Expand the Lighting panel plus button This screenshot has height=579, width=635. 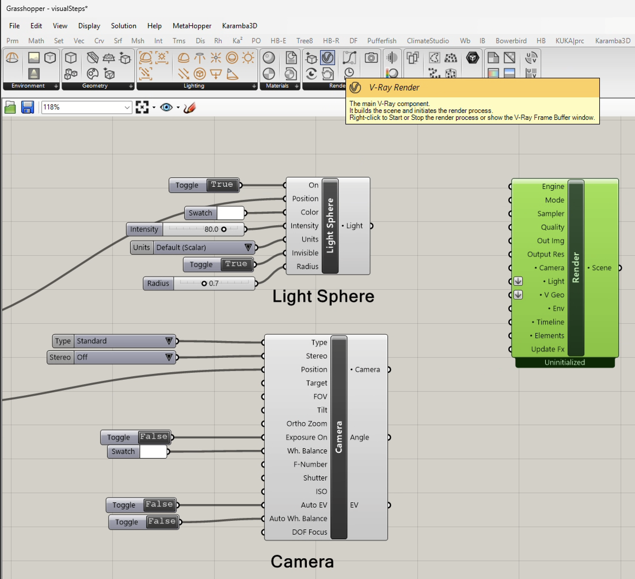click(254, 86)
